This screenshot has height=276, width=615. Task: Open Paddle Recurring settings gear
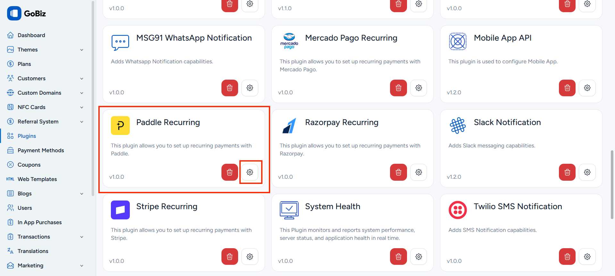point(250,172)
